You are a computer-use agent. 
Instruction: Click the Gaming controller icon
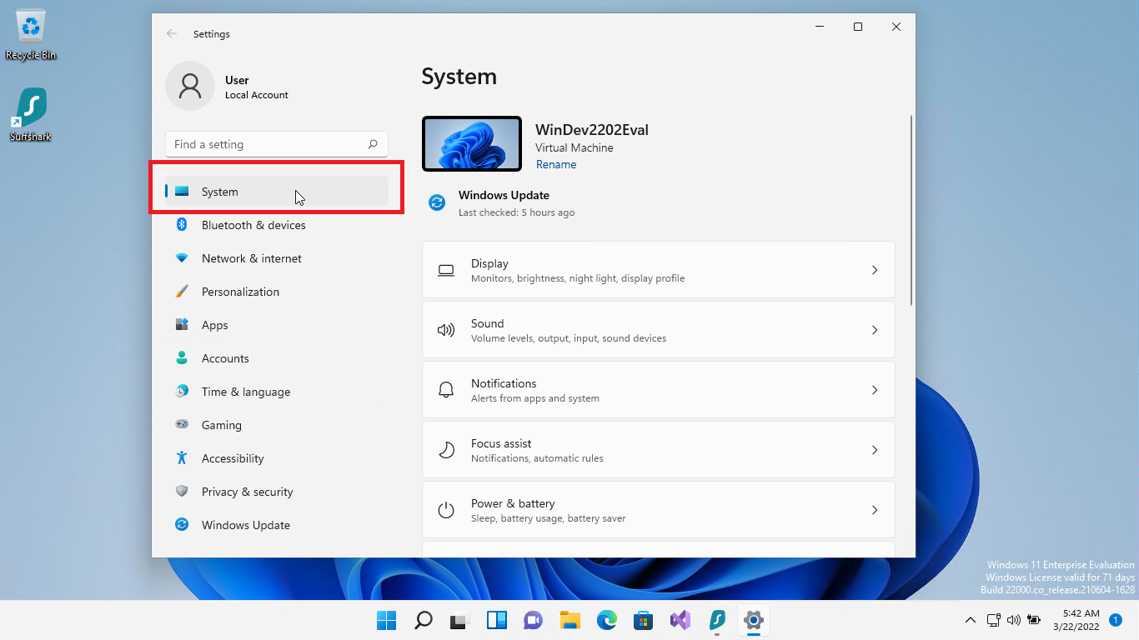pyautogui.click(x=182, y=424)
